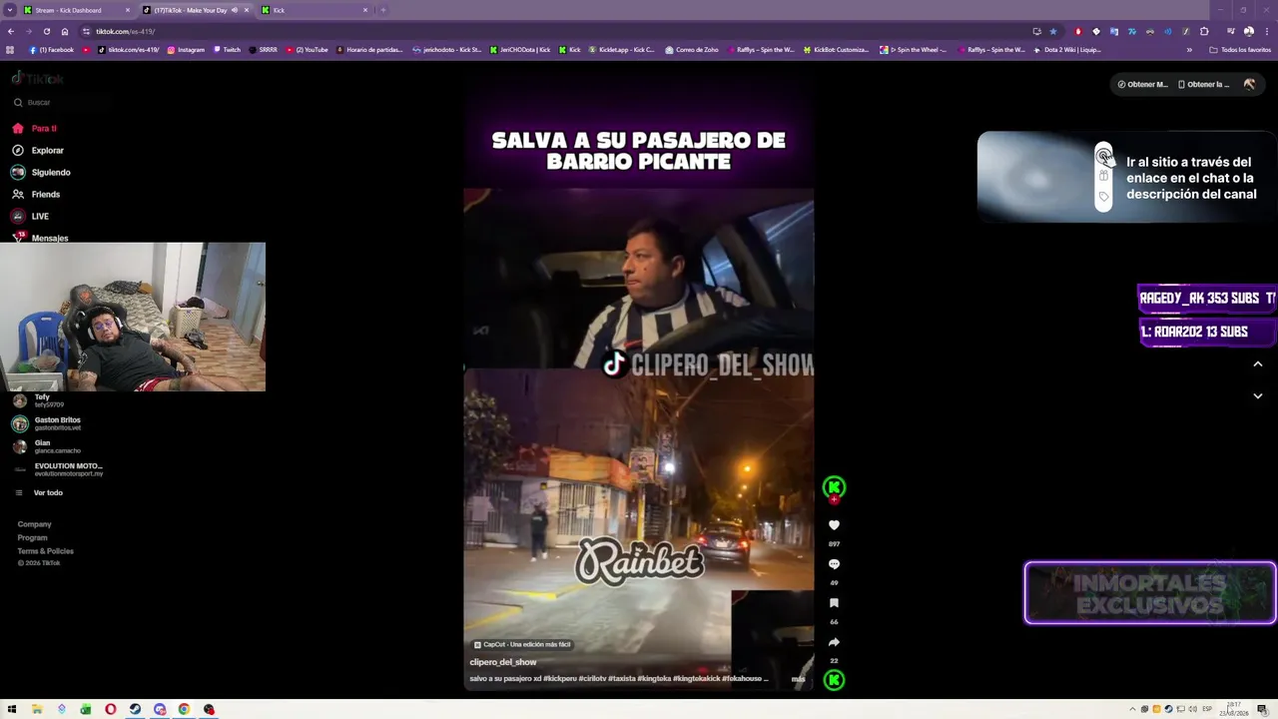Open the Chrome extensions puzzle icon
Image resolution: width=1278 pixels, height=719 pixels.
[1204, 32]
